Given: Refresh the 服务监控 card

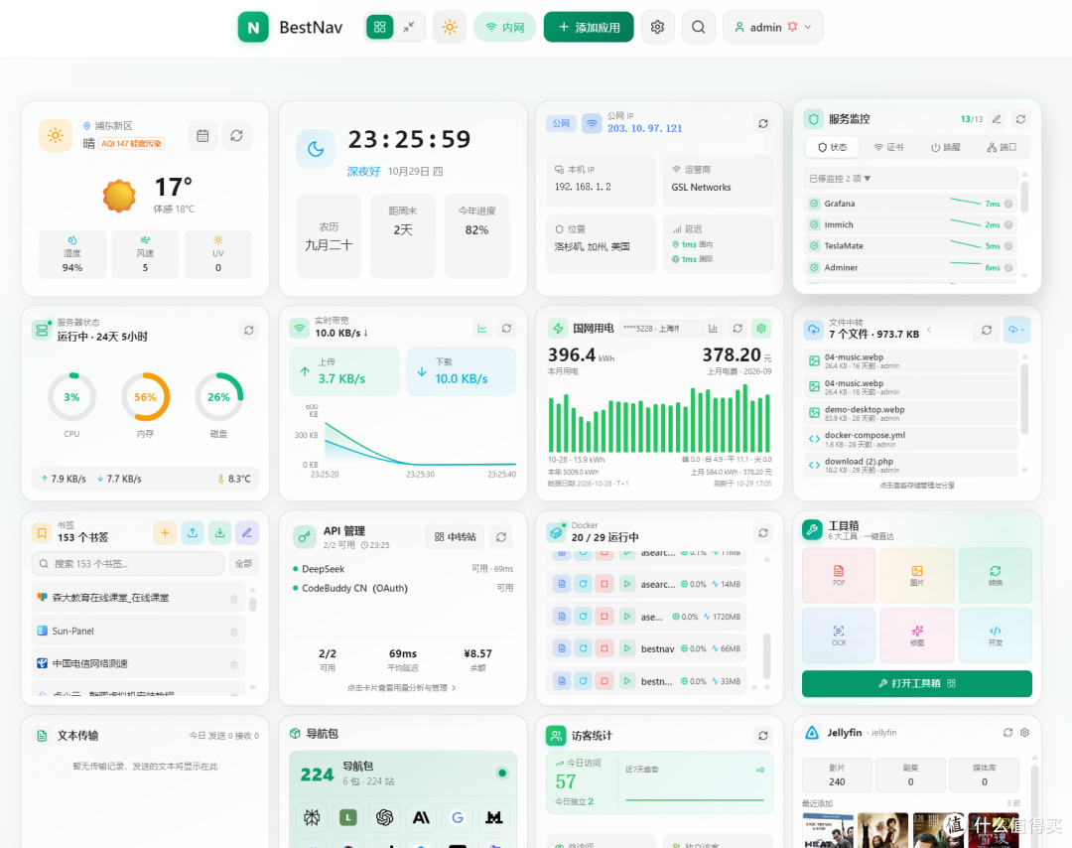Looking at the screenshot, I should pos(1020,119).
